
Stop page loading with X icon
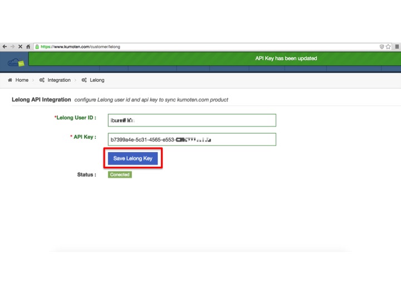20,47
